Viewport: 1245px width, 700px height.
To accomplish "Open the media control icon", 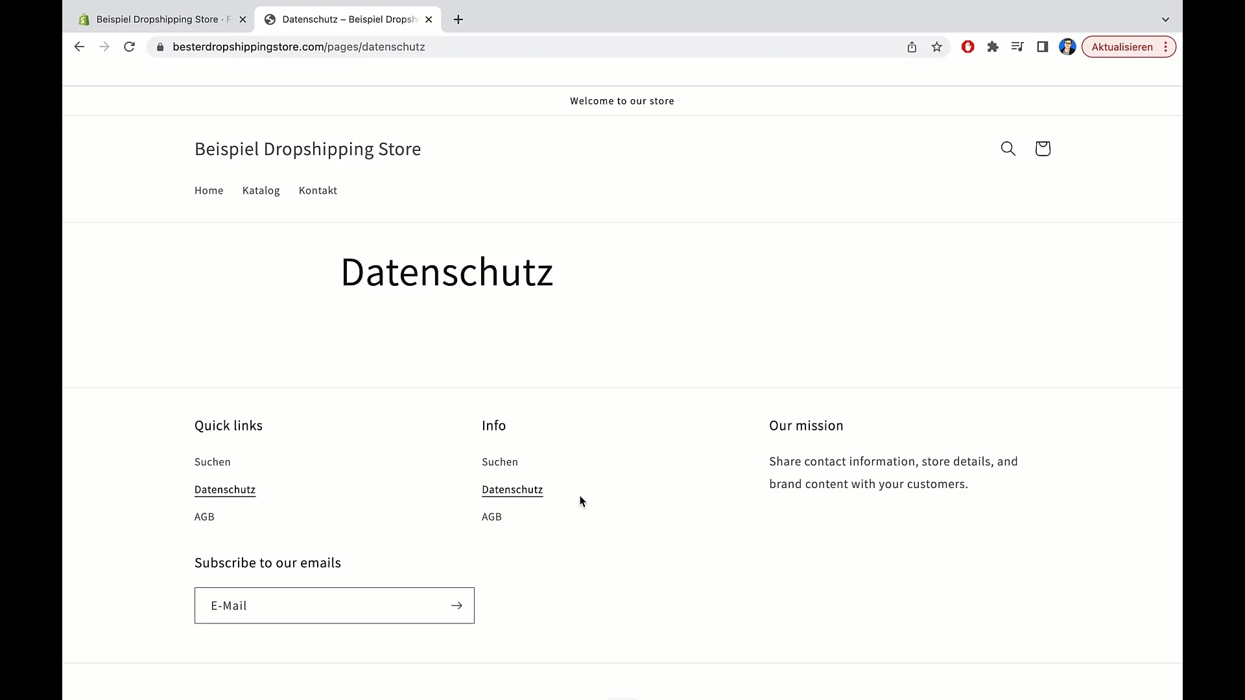I will [x=1017, y=47].
